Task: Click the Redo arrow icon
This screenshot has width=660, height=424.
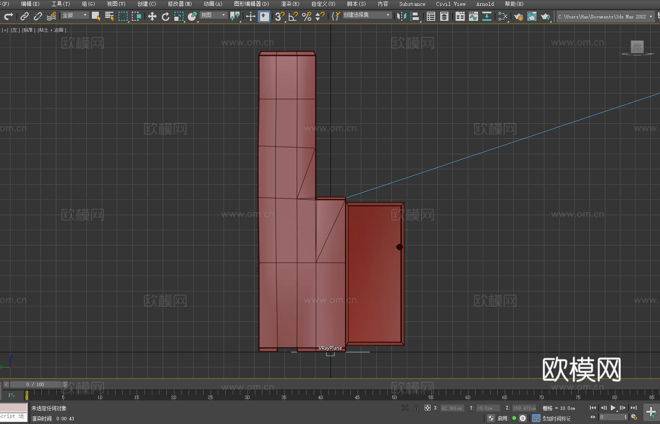Action: tap(8, 16)
